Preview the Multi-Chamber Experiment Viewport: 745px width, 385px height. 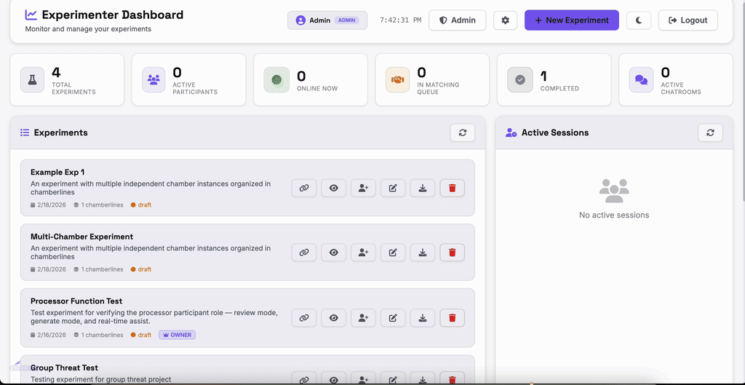[x=334, y=253]
